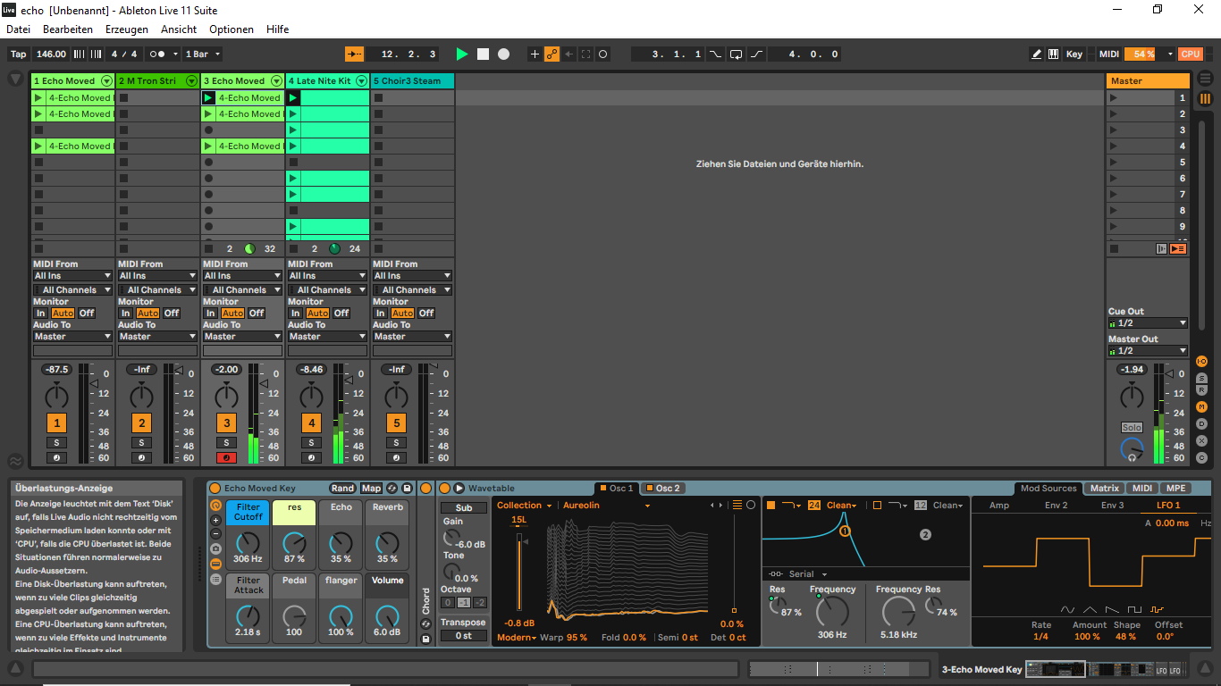1221x686 pixels.
Task: Save the Echo Moved Key rack preset
Action: (407, 489)
